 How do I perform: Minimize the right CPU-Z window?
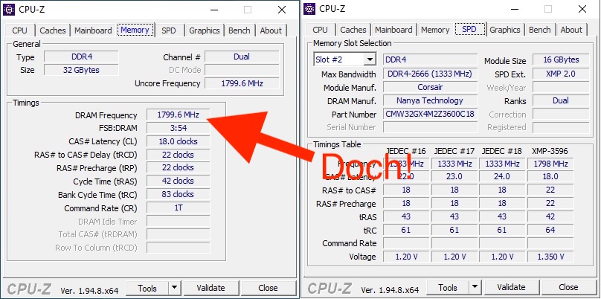coord(514,10)
